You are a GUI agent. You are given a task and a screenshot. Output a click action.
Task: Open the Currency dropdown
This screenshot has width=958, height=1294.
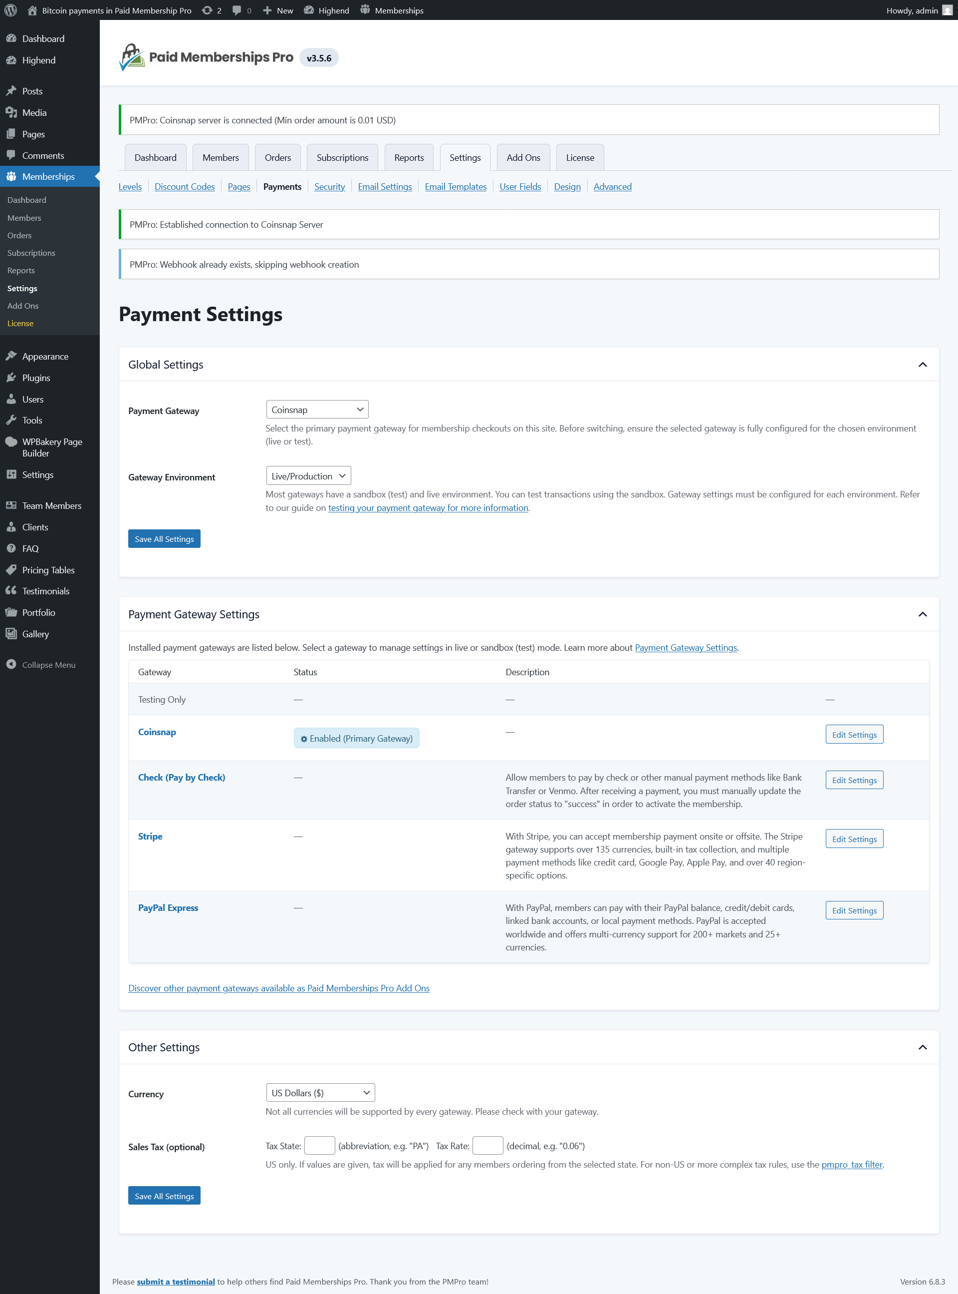pos(320,1093)
